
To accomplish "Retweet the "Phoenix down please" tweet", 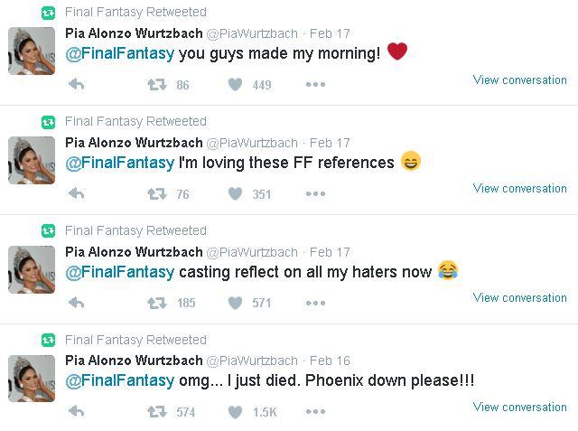I will coord(157,412).
